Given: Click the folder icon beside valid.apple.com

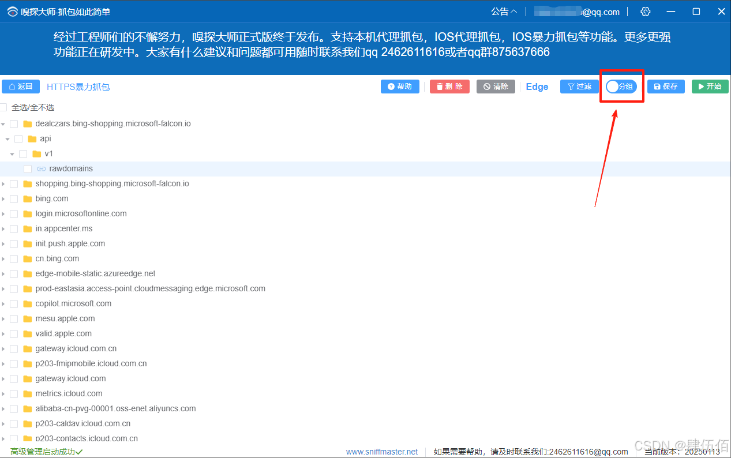Looking at the screenshot, I should pyautogui.click(x=28, y=333).
